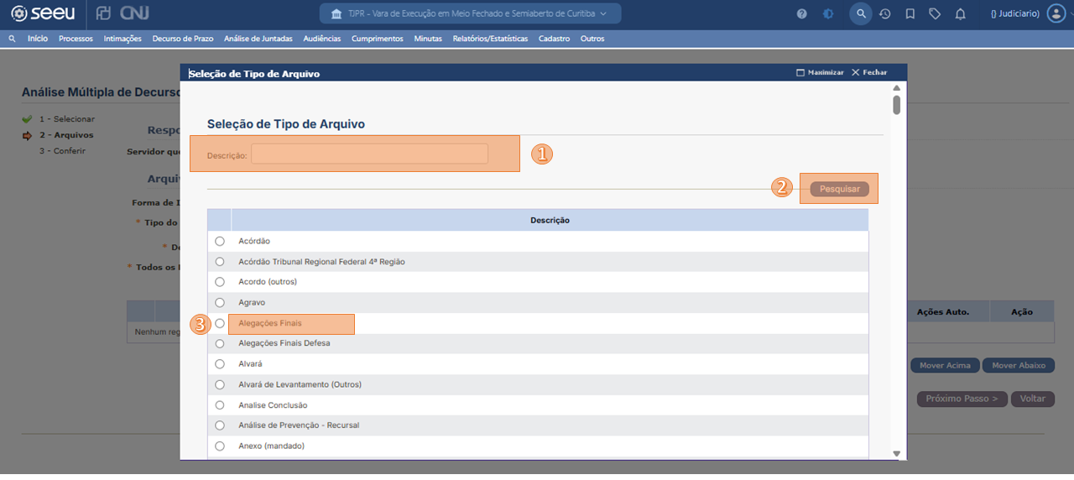This screenshot has width=1074, height=480.
Task: Open the bookmarks icon
Action: tap(910, 14)
